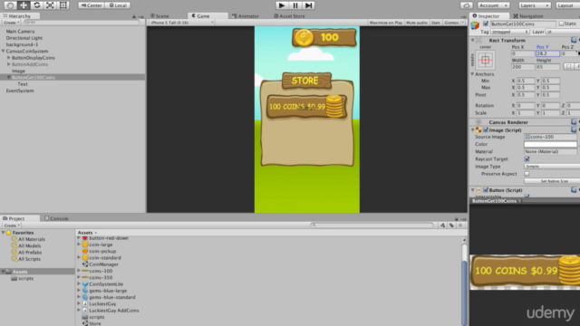Step forward one frame

tap(308, 5)
